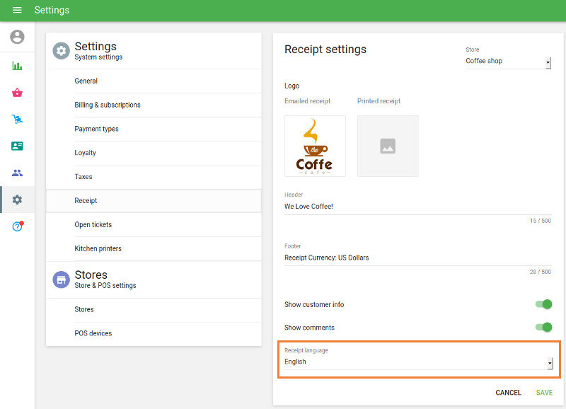Screen dimensions: 566x409
Task: Click the user account profile icon
Action: (x=17, y=37)
